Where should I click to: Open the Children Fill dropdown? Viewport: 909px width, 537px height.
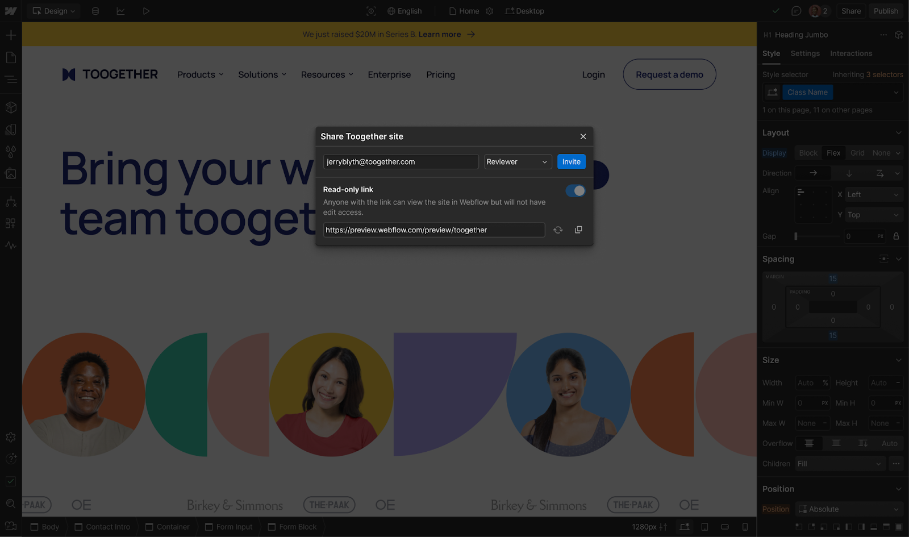840,464
